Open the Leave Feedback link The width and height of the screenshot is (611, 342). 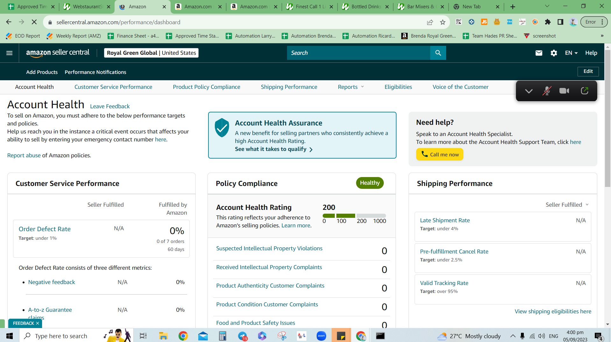[110, 106]
